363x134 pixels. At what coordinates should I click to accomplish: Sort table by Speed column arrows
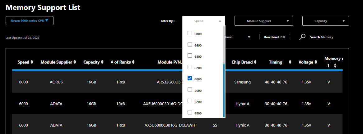pos(32,62)
